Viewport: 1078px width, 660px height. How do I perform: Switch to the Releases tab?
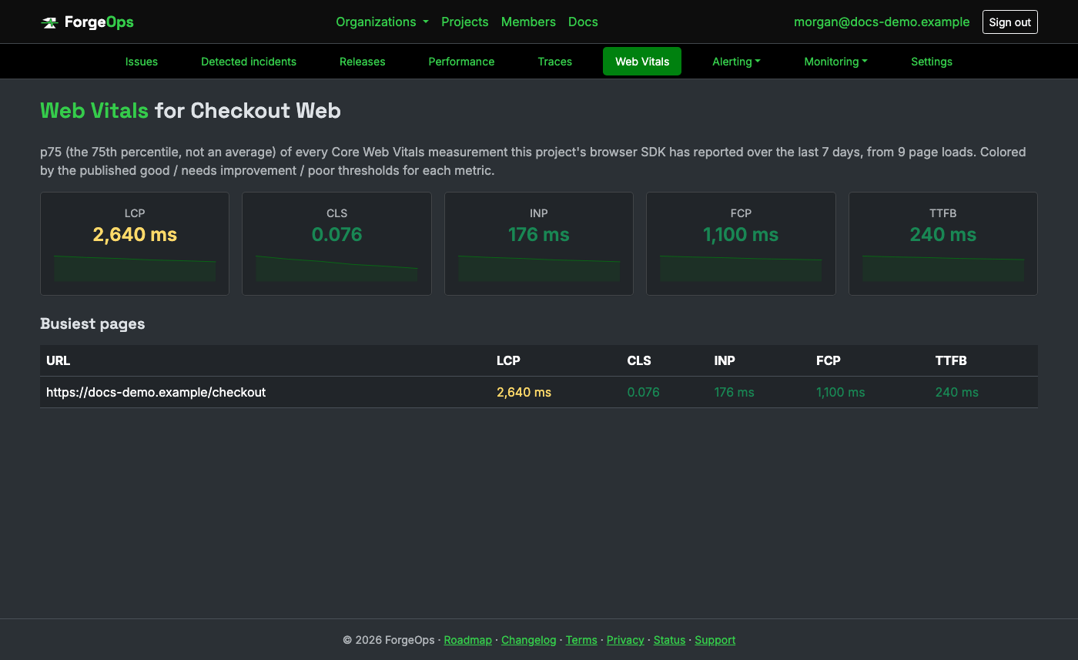click(362, 62)
